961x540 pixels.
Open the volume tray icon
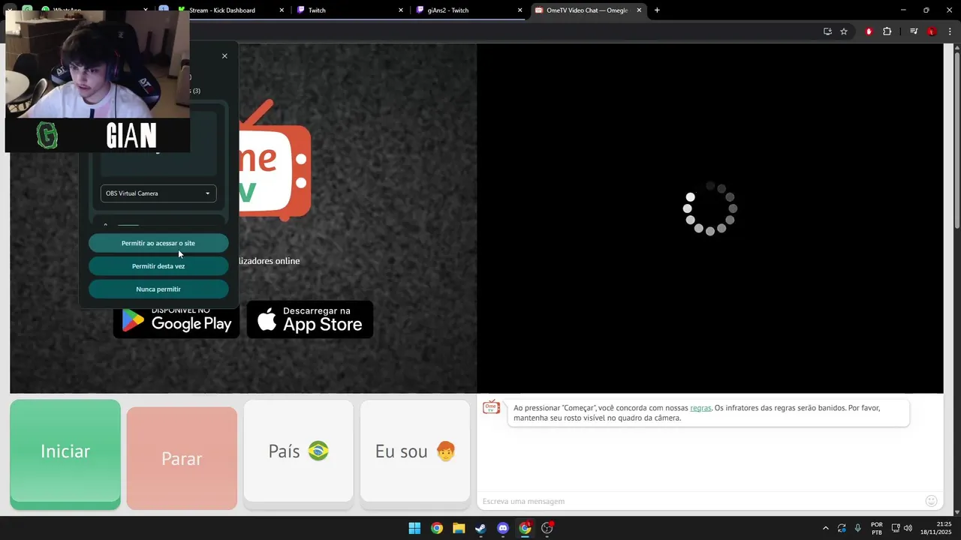(908, 528)
